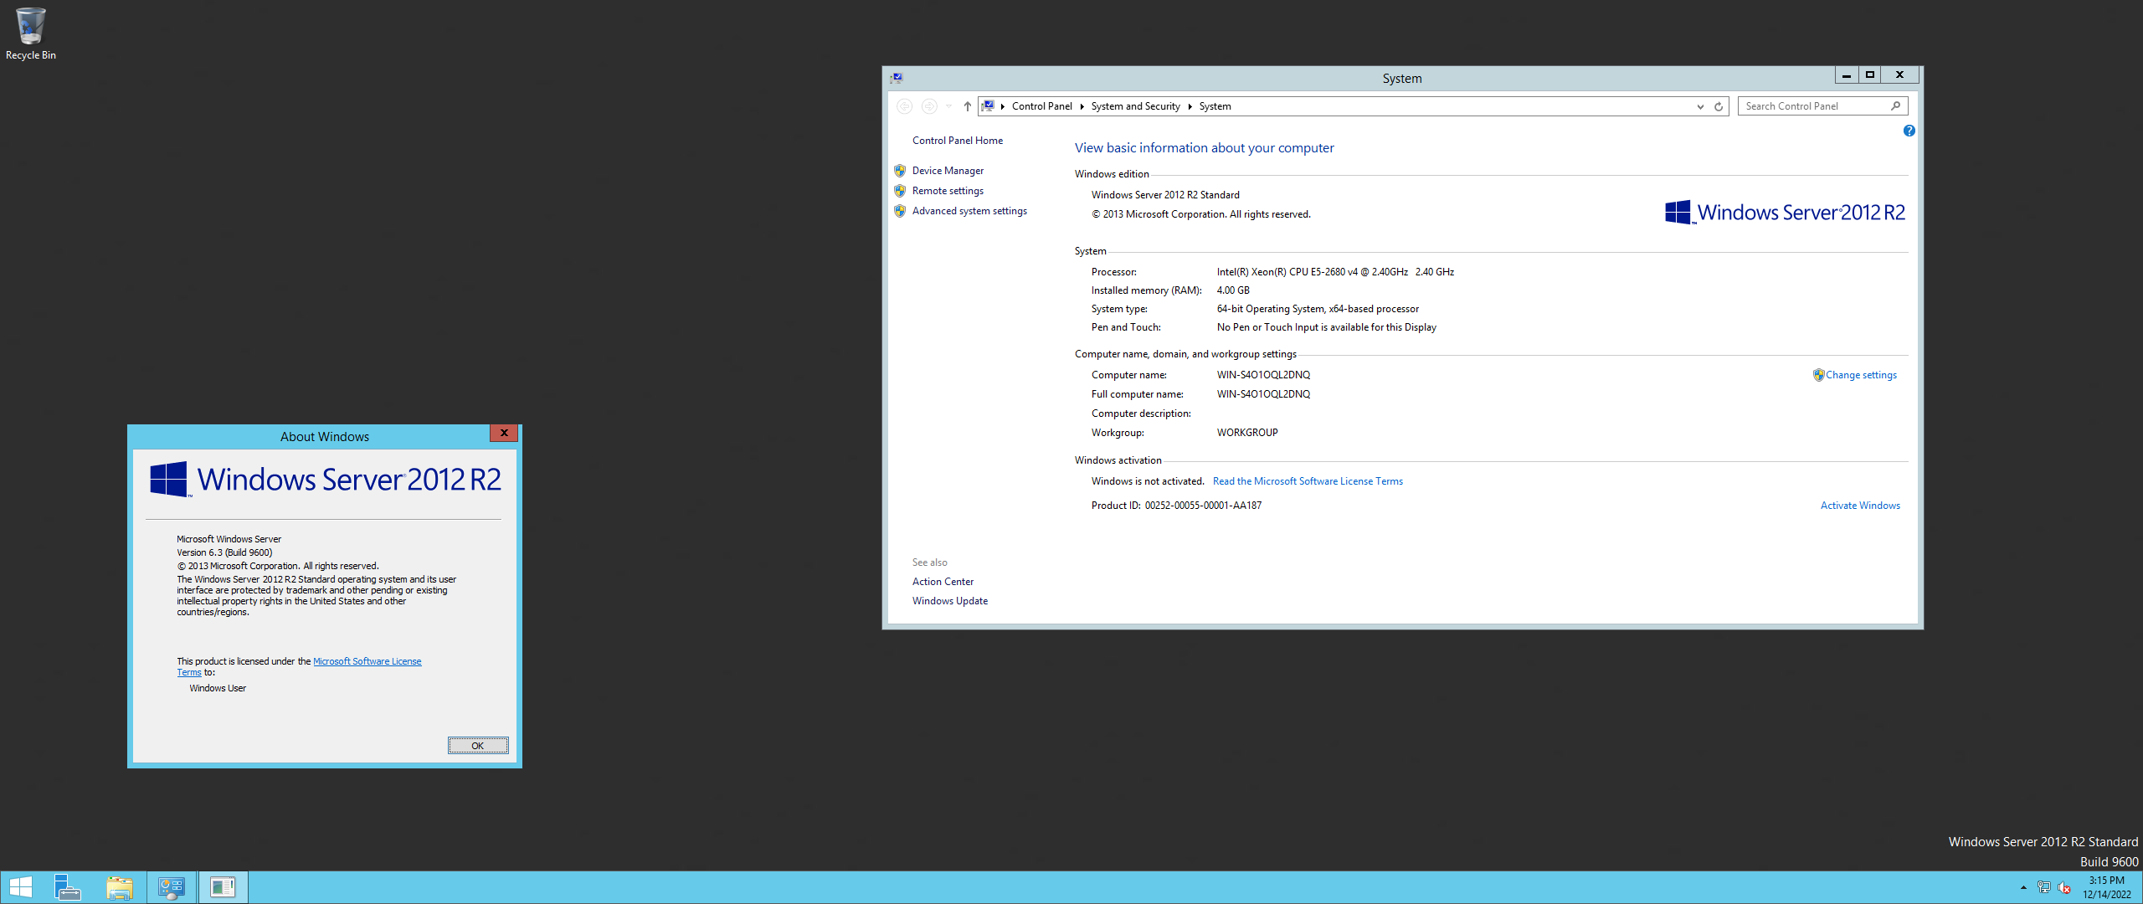Click the installed memory 4.00 GB value

(x=1233, y=290)
